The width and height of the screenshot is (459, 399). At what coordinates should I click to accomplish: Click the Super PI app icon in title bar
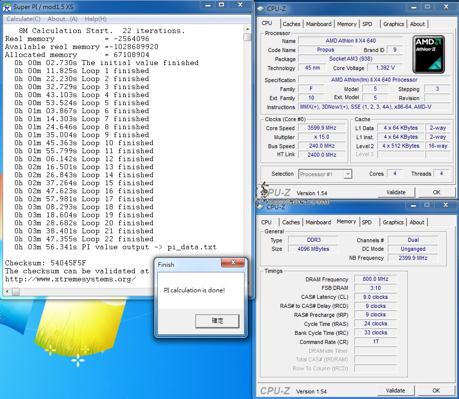coord(7,7)
